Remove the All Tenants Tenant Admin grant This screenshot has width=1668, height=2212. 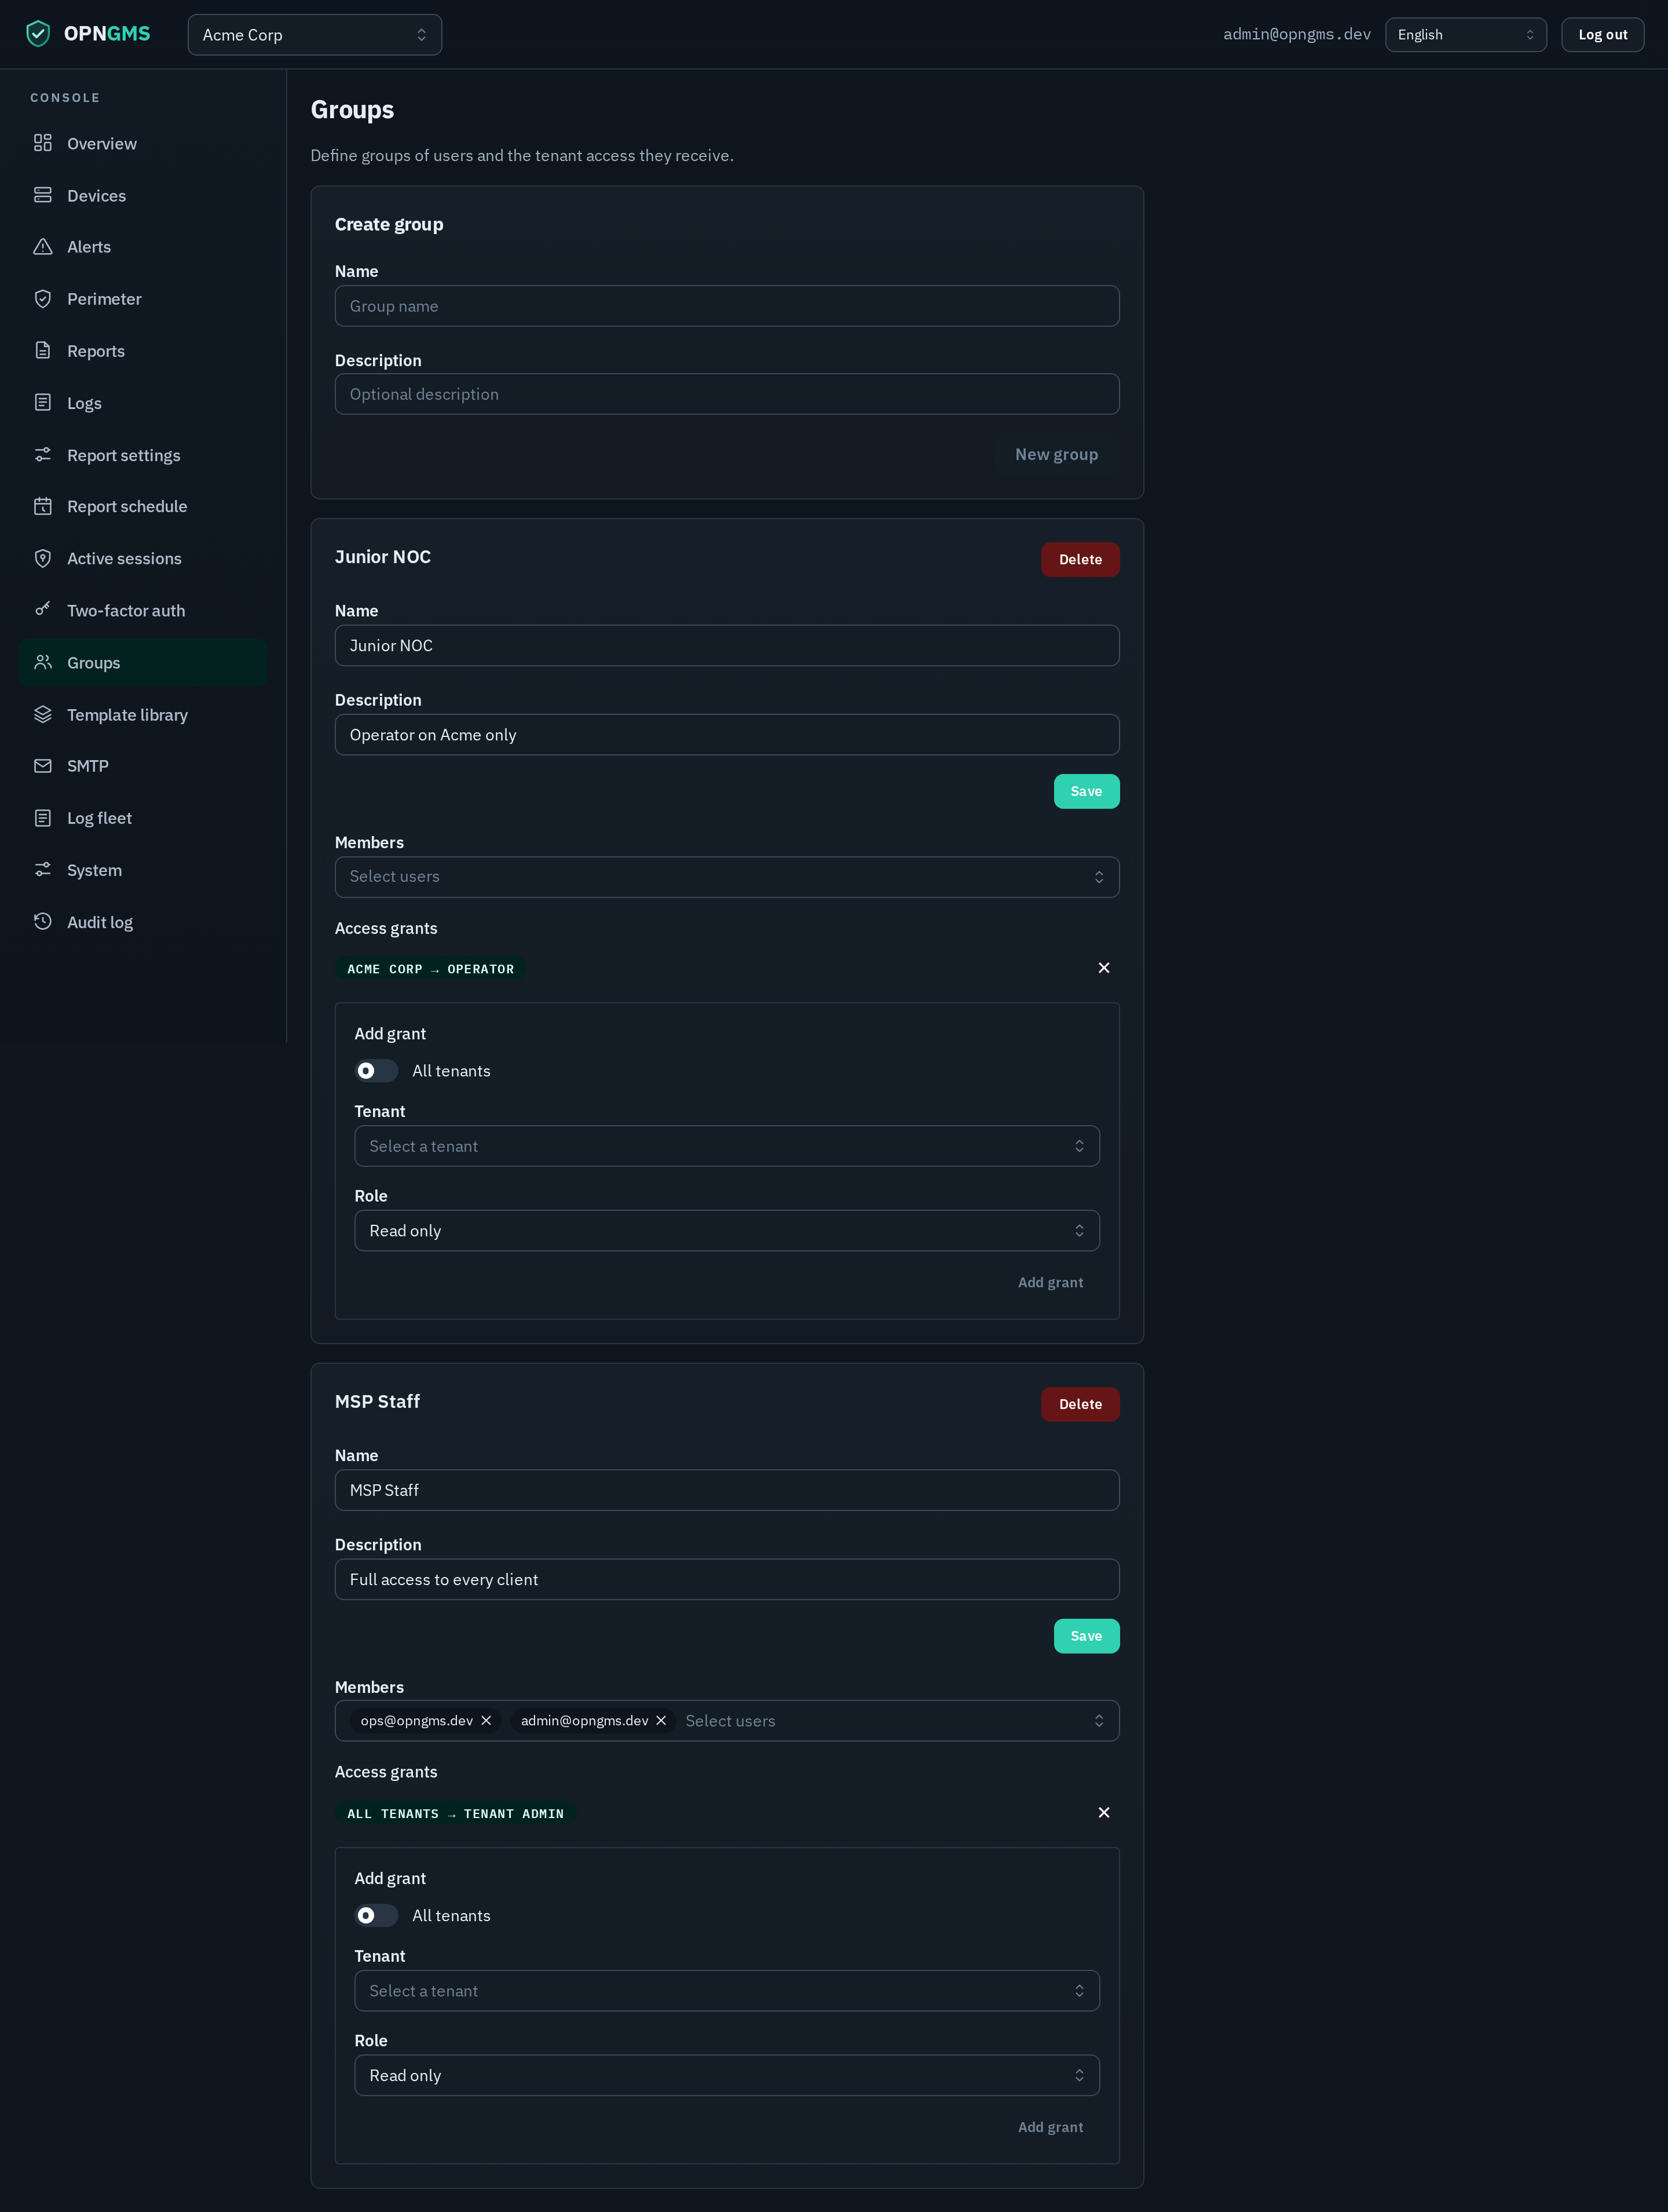pyautogui.click(x=1103, y=1813)
